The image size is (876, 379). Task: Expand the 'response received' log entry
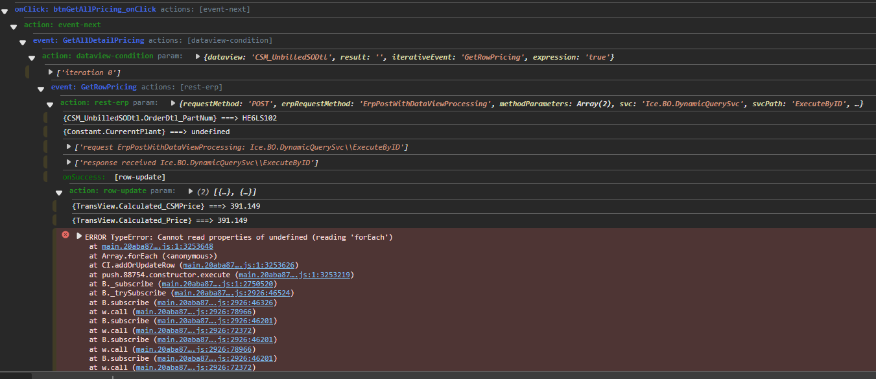69,162
